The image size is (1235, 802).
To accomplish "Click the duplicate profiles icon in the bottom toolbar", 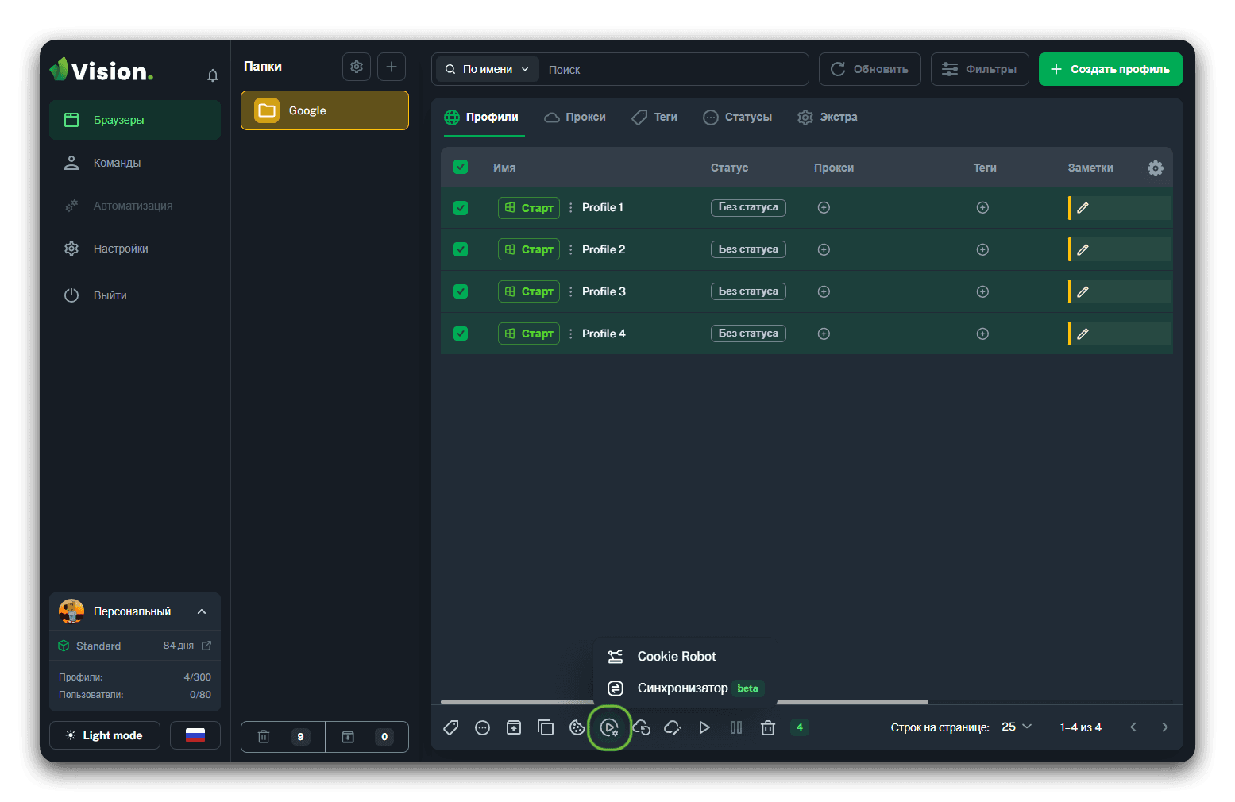I will point(546,727).
